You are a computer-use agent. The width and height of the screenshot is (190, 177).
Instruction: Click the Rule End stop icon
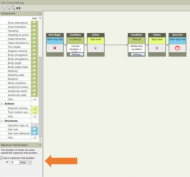(177, 48)
